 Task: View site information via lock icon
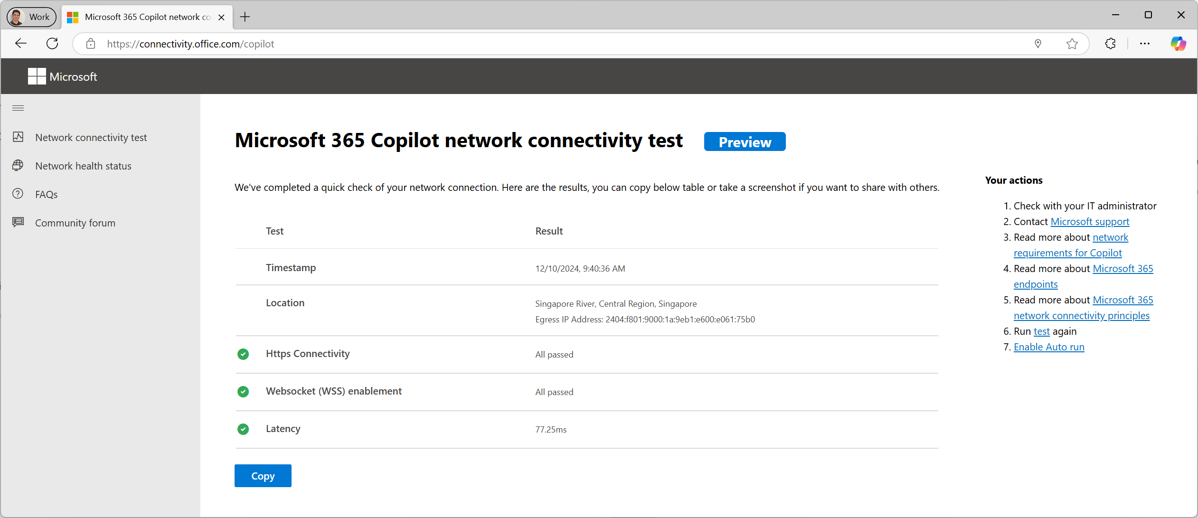(91, 44)
